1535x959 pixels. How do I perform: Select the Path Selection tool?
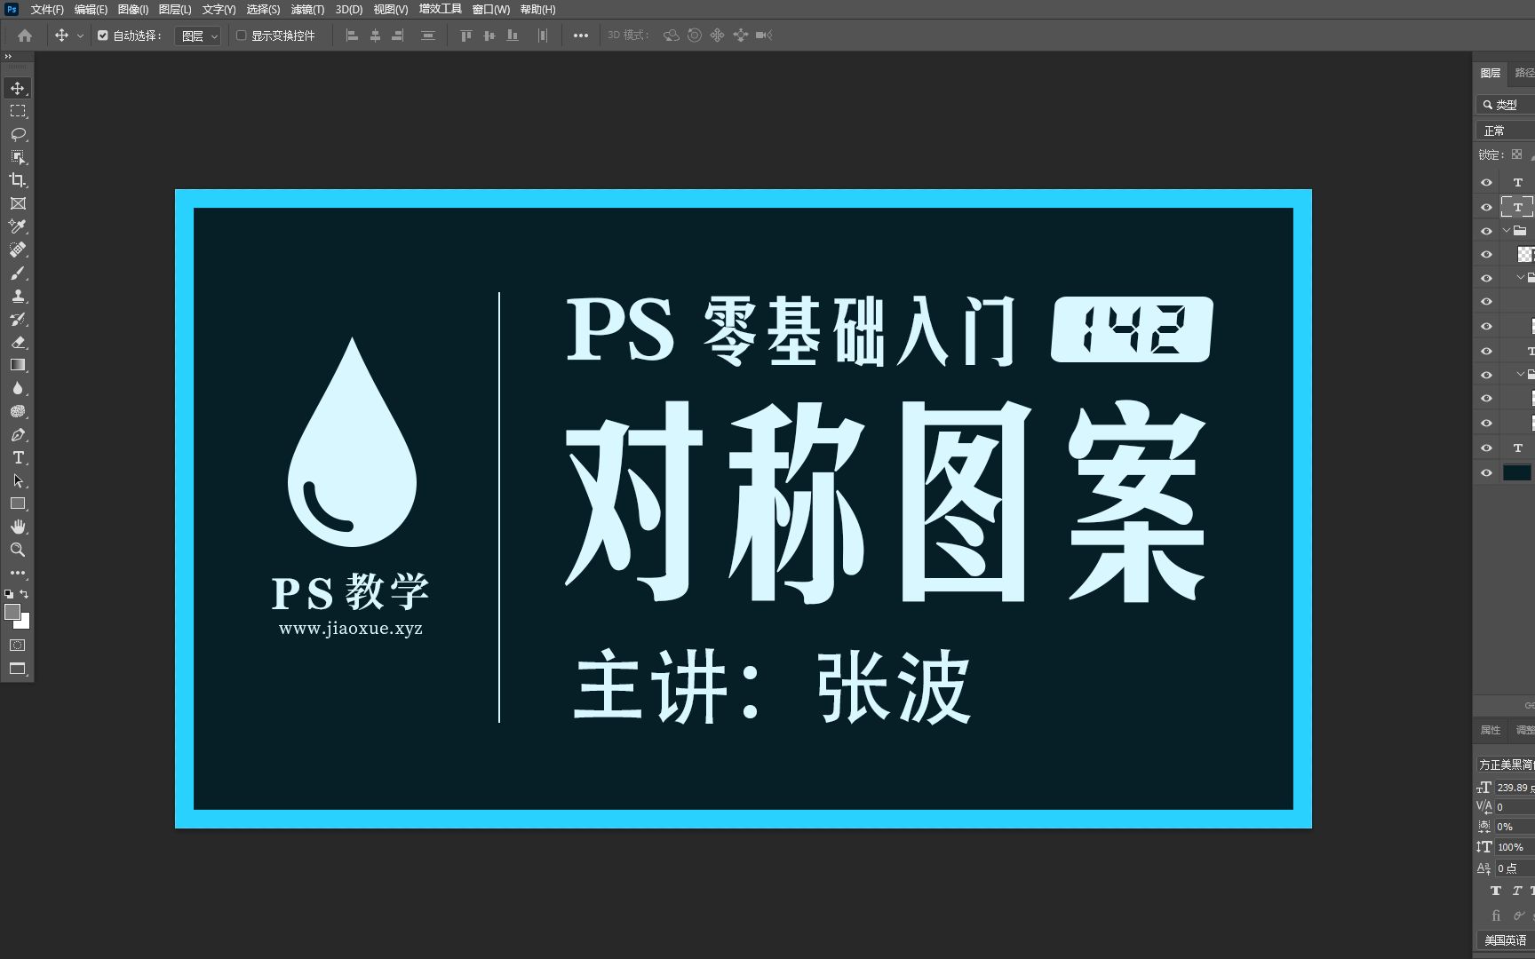pyautogui.click(x=18, y=480)
